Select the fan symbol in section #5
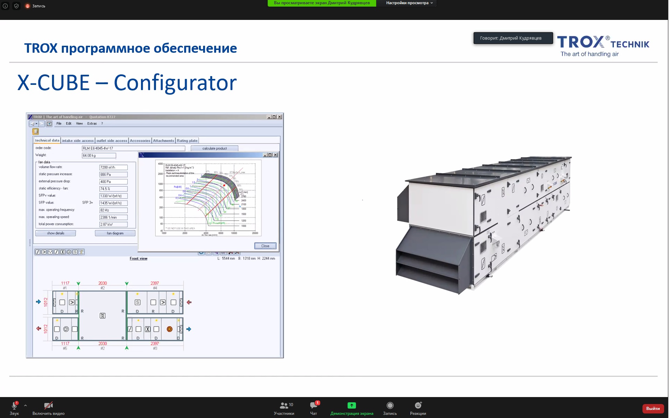 click(x=66, y=329)
